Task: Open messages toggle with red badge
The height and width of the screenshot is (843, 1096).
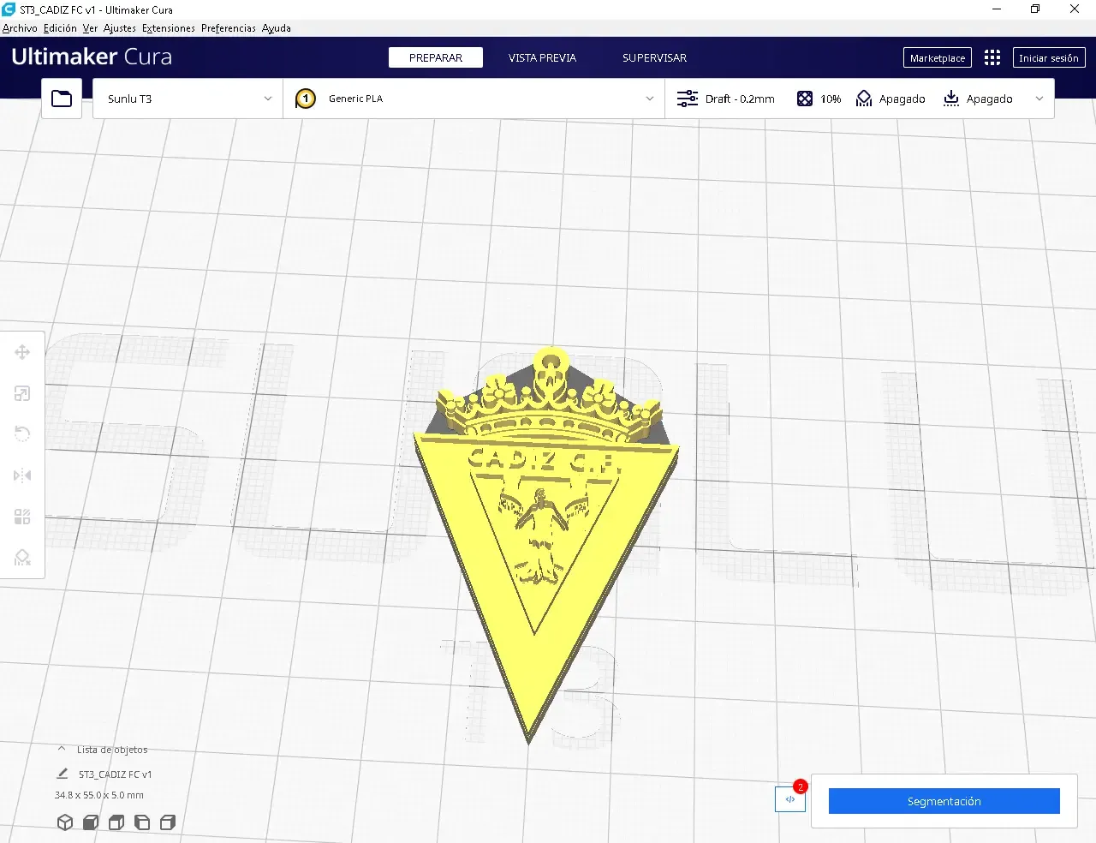Action: click(790, 799)
